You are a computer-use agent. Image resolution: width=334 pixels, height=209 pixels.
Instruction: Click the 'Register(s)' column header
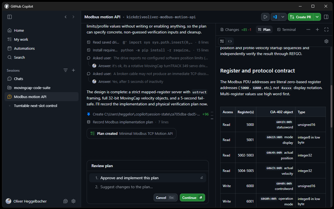click(x=246, y=112)
